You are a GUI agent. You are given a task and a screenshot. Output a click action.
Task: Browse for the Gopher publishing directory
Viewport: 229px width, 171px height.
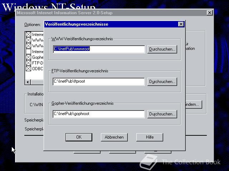point(162,114)
